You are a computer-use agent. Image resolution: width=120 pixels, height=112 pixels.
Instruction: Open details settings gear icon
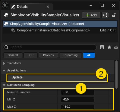116,47
